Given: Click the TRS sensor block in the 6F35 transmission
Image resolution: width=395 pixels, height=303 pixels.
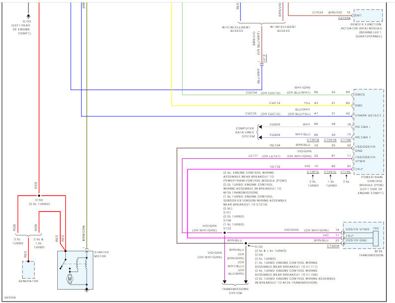Looking at the screenshot, I should coord(376,238).
